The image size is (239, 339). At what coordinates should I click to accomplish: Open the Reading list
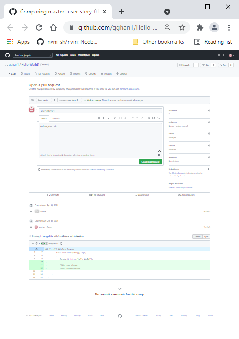point(213,42)
